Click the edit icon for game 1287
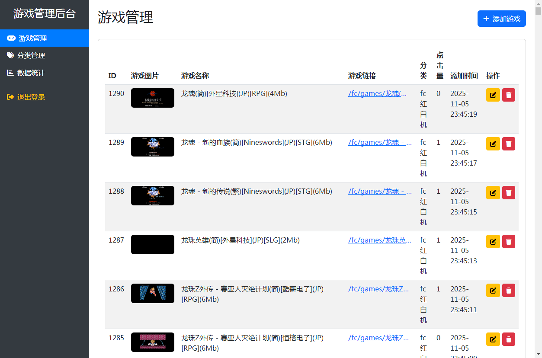 coord(493,241)
